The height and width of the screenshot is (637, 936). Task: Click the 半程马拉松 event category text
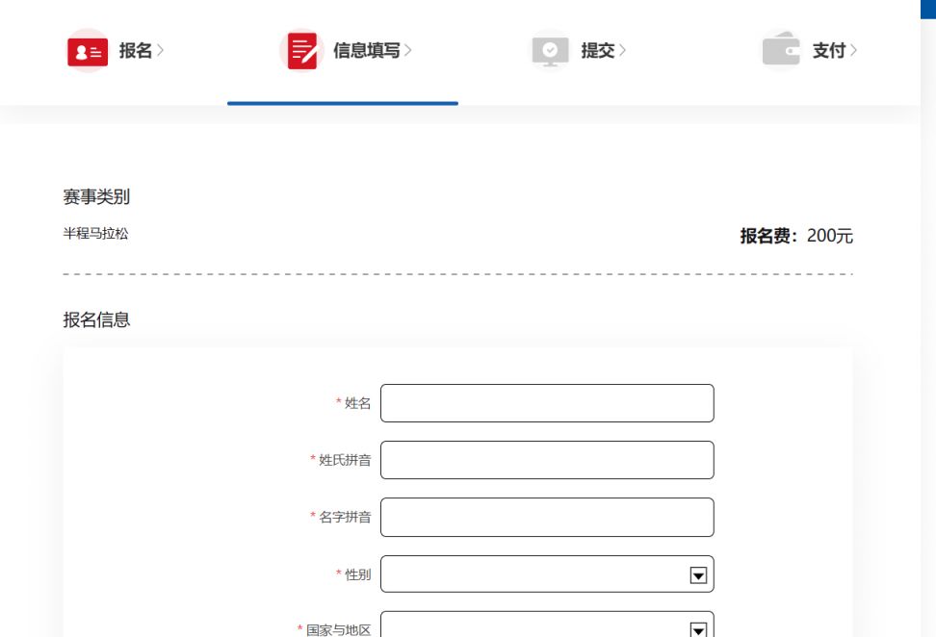pos(95,233)
